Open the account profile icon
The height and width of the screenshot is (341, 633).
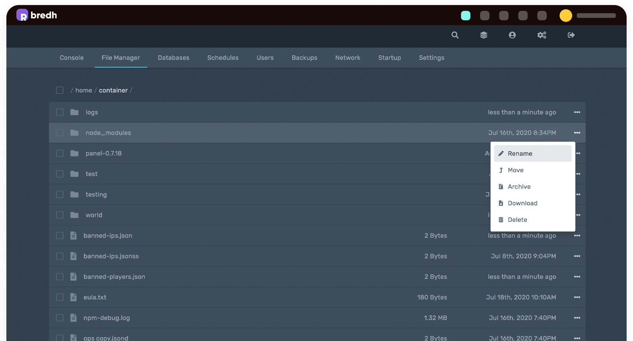(x=512, y=35)
